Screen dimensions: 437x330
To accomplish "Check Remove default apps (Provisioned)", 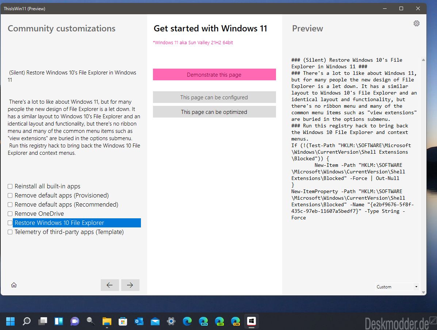I will 10,195.
